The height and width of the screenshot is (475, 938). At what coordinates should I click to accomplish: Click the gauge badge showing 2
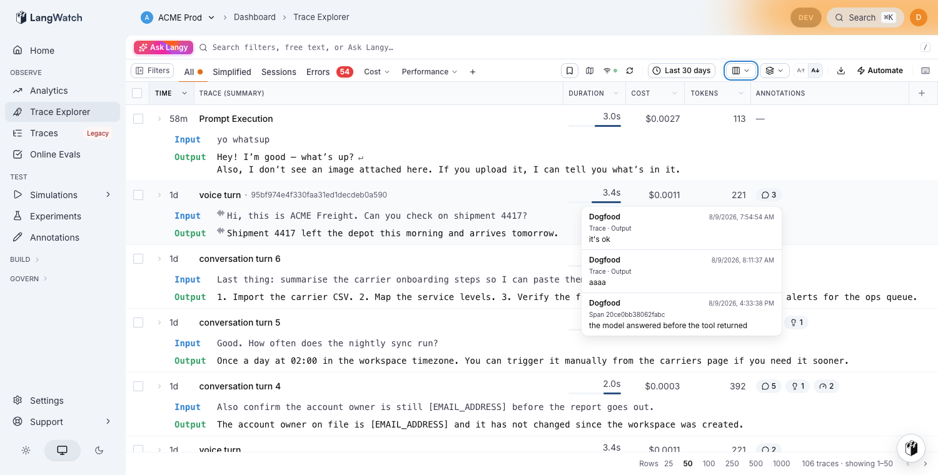[x=826, y=386]
